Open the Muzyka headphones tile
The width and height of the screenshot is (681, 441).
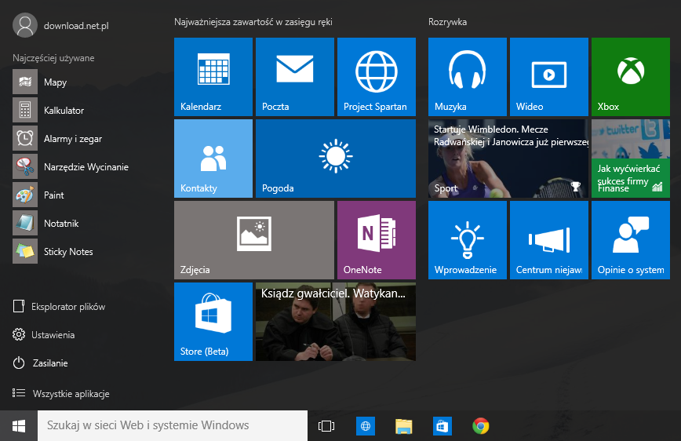click(468, 77)
